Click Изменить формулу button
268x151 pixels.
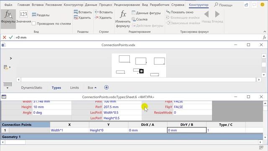pyautogui.click(x=123, y=19)
